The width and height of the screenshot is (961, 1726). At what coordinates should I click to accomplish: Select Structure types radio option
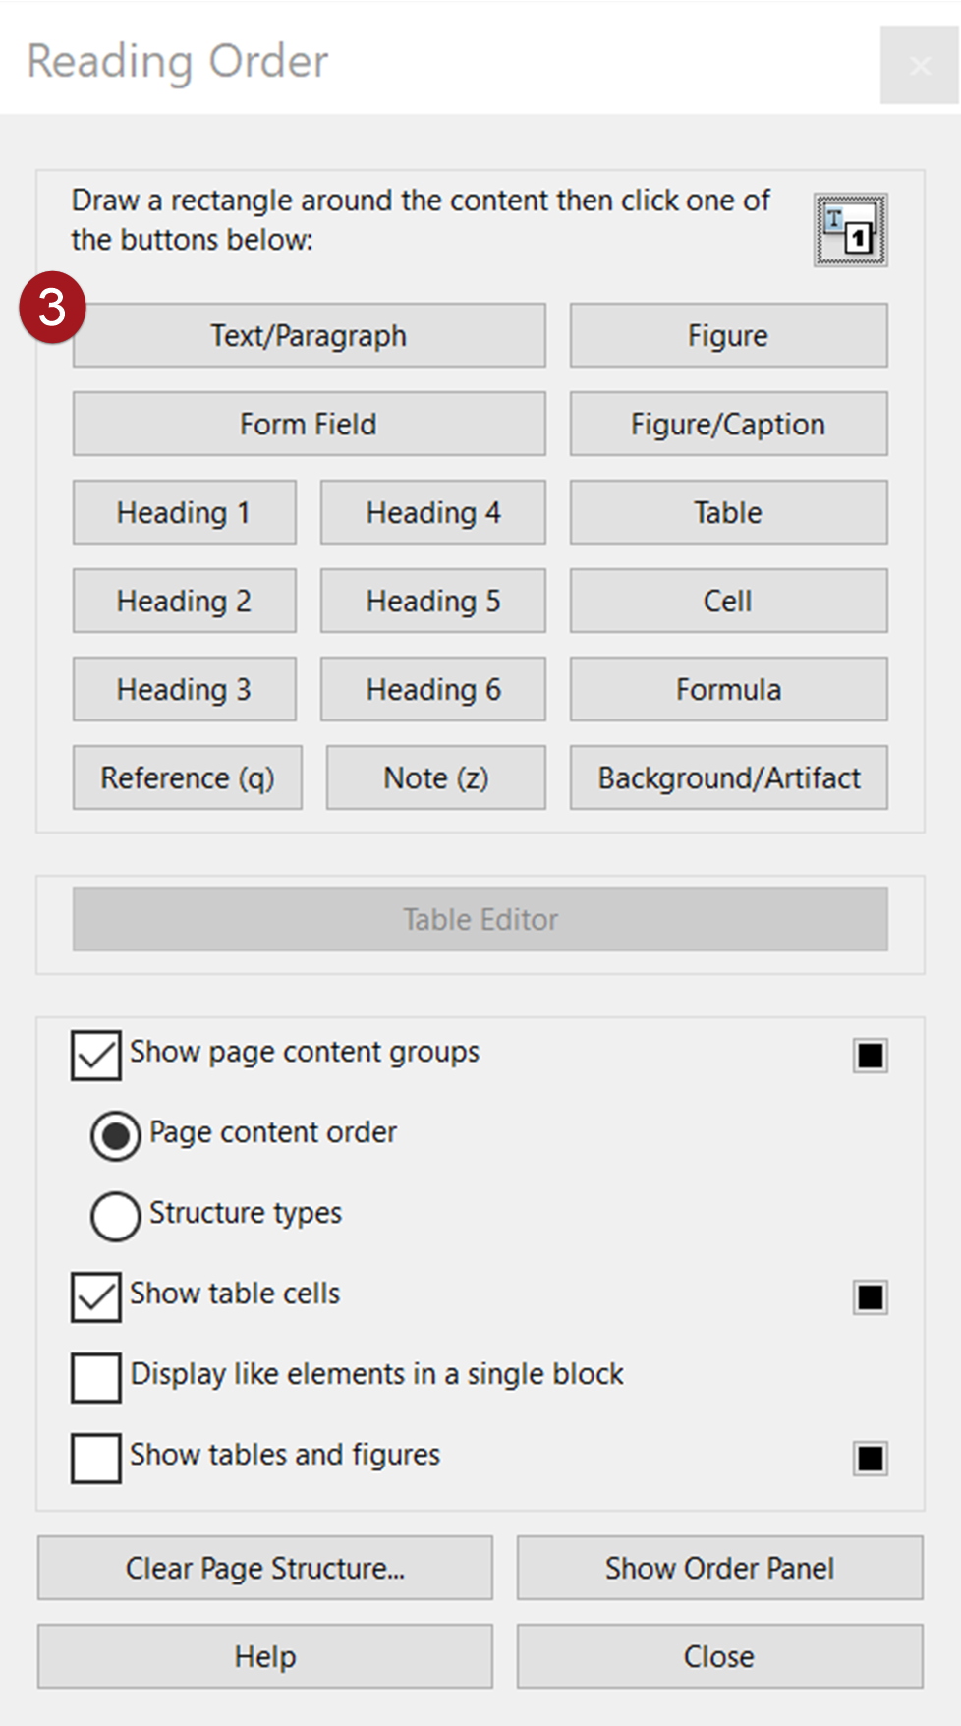(116, 1216)
